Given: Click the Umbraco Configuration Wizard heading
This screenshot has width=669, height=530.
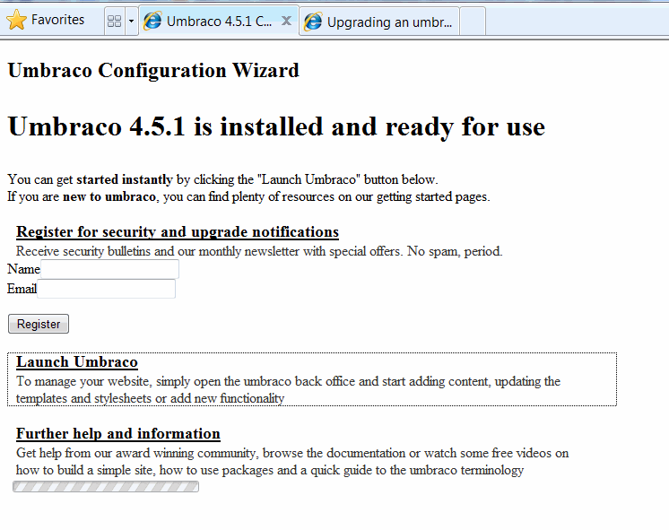Looking at the screenshot, I should [x=153, y=71].
